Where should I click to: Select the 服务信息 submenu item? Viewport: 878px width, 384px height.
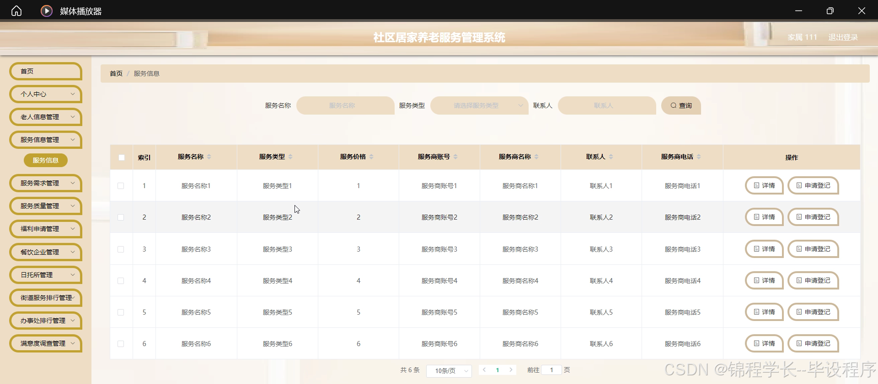(x=46, y=160)
